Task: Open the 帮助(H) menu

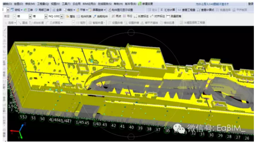Action: pos(118,4)
